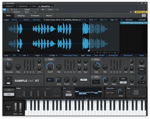Pin the Instruments window
Viewport: 150px width, 119px height.
pyautogui.click(x=142, y=3)
